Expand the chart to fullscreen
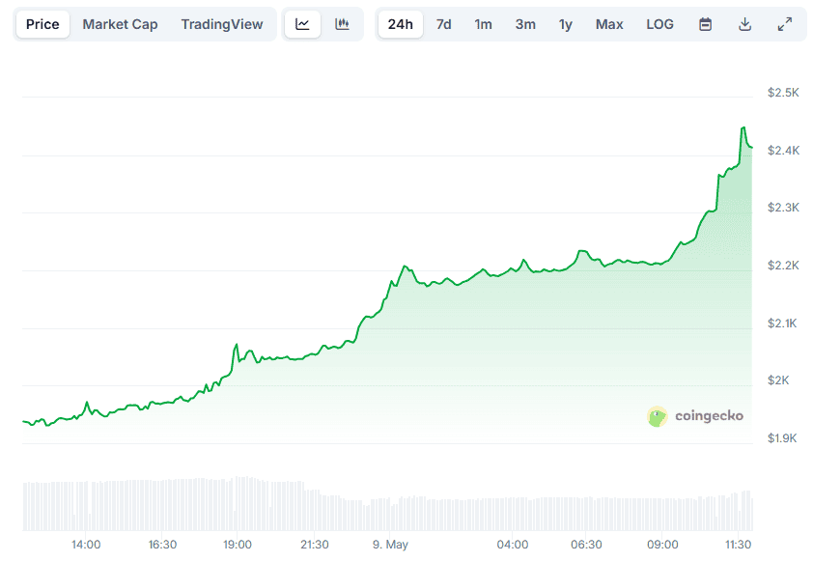The image size is (813, 562). pyautogui.click(x=785, y=24)
